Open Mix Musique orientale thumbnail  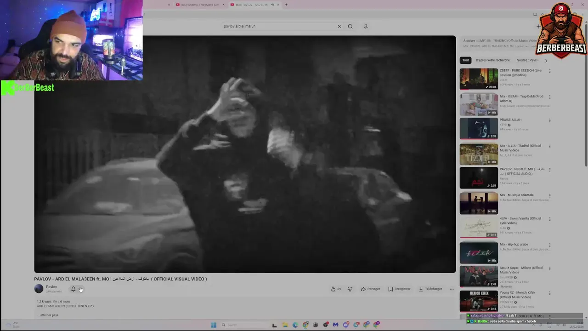[479, 203]
